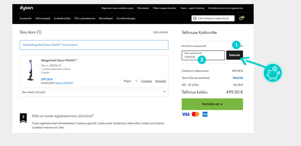Click the Eemalda remove link
The image size is (301, 146).
point(161,81)
